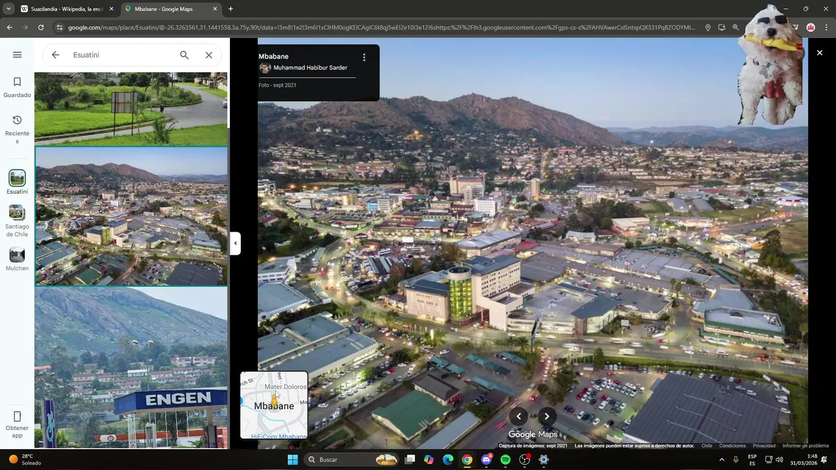
Task: Open the Condiciones terms link
Action: (732, 446)
